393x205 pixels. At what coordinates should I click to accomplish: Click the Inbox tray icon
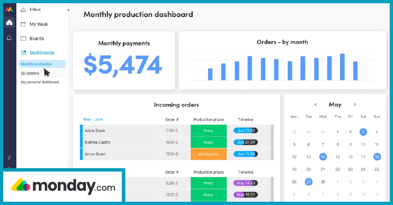point(23,10)
